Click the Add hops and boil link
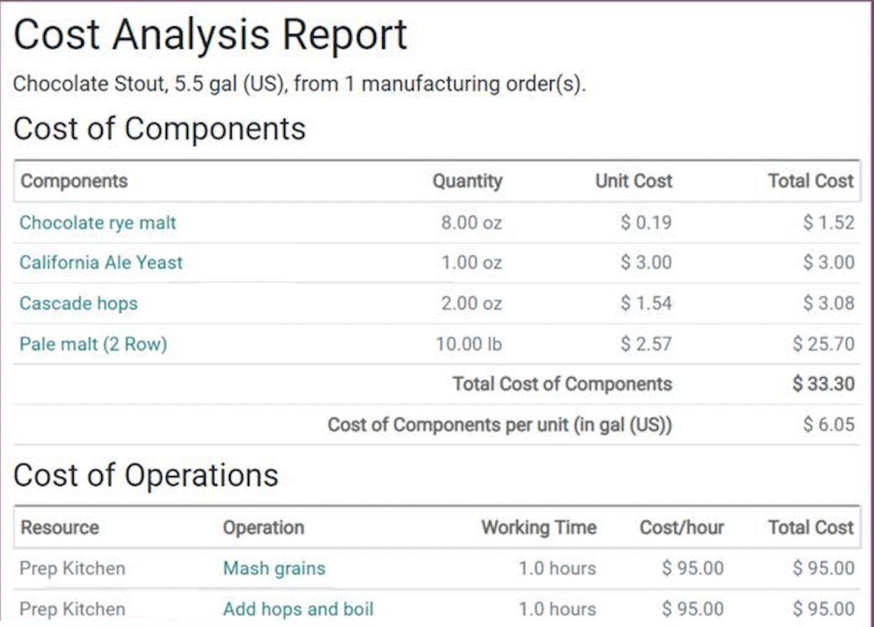 [x=298, y=609]
